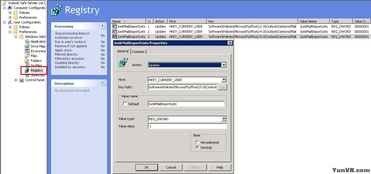The width and height of the screenshot is (371, 174).
Task: Sort list by Hive column header
Action: 187,21
